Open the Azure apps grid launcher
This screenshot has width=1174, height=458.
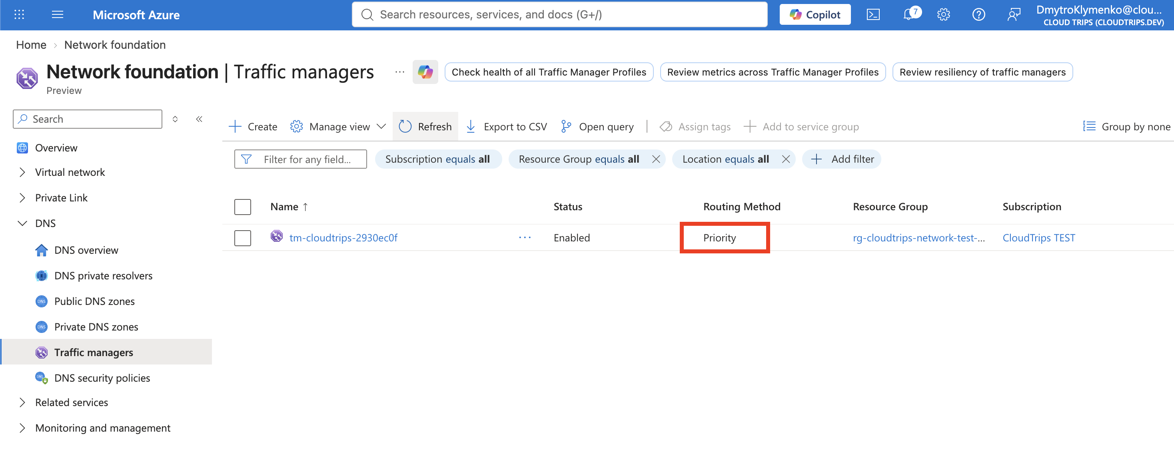(x=19, y=14)
